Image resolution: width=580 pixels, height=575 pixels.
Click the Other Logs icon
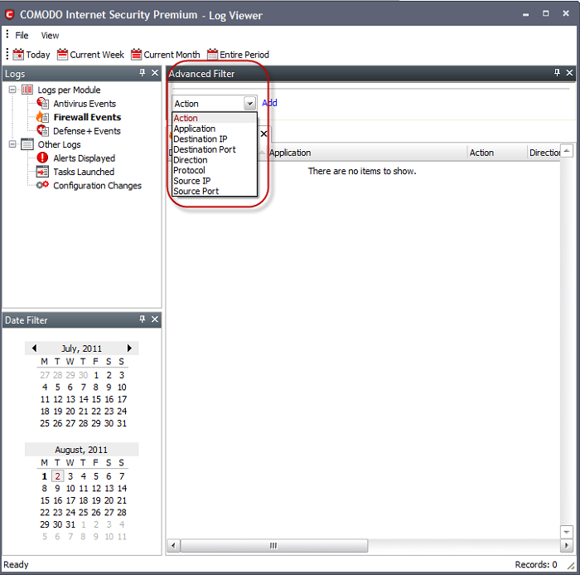[x=27, y=144]
